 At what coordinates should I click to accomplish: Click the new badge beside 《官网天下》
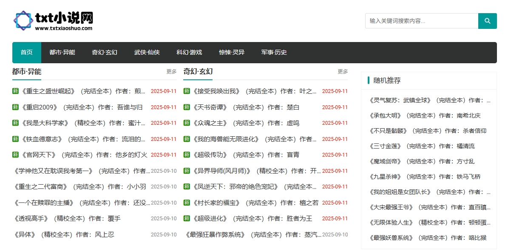(15, 154)
